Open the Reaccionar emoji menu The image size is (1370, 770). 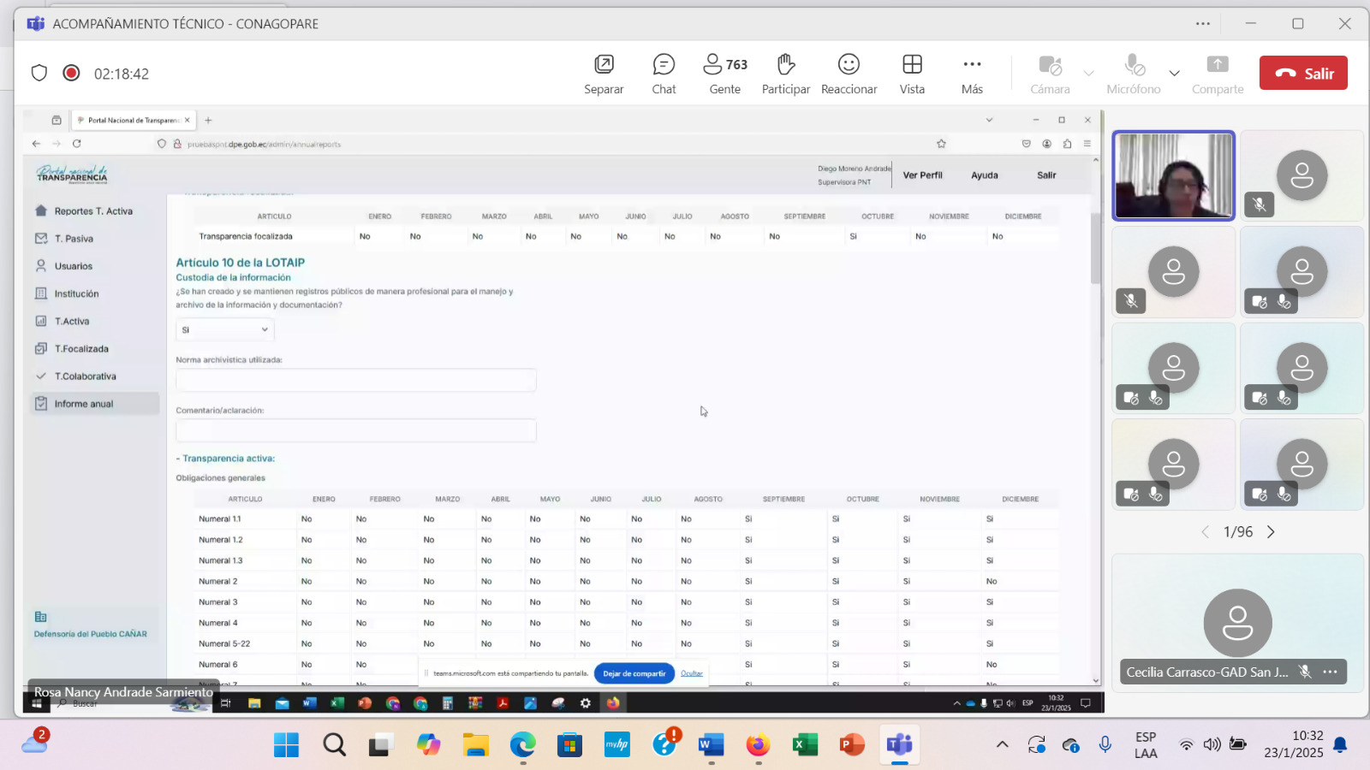(x=849, y=66)
